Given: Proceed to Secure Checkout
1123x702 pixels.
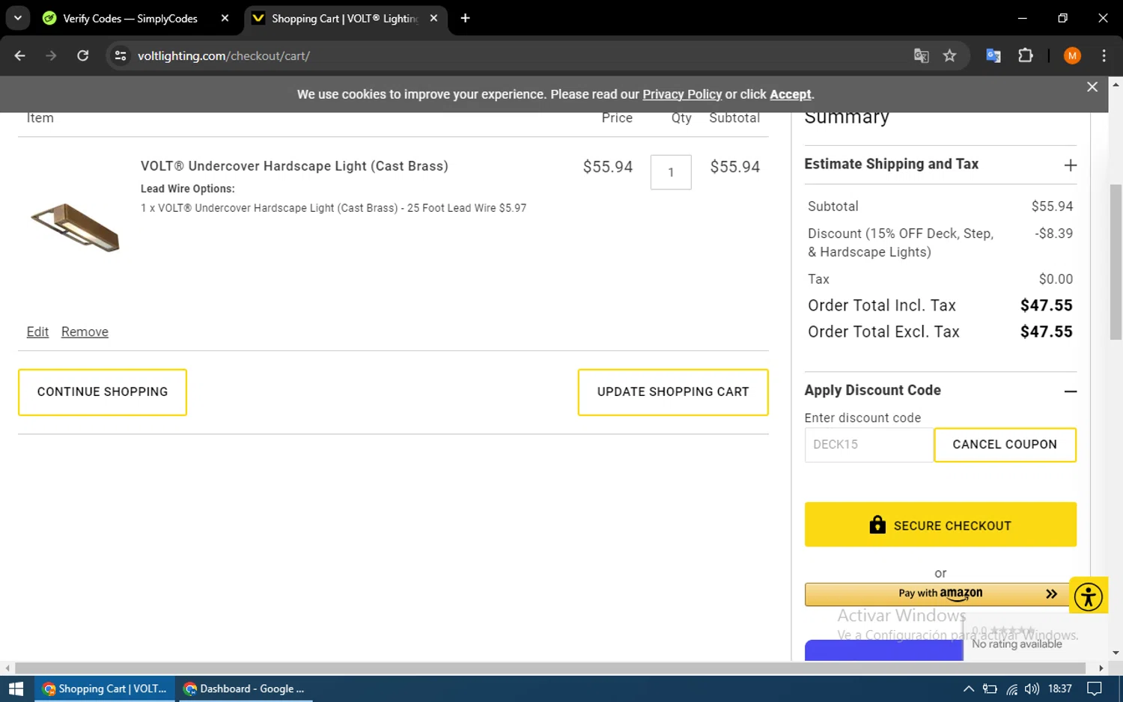Looking at the screenshot, I should click(x=940, y=525).
